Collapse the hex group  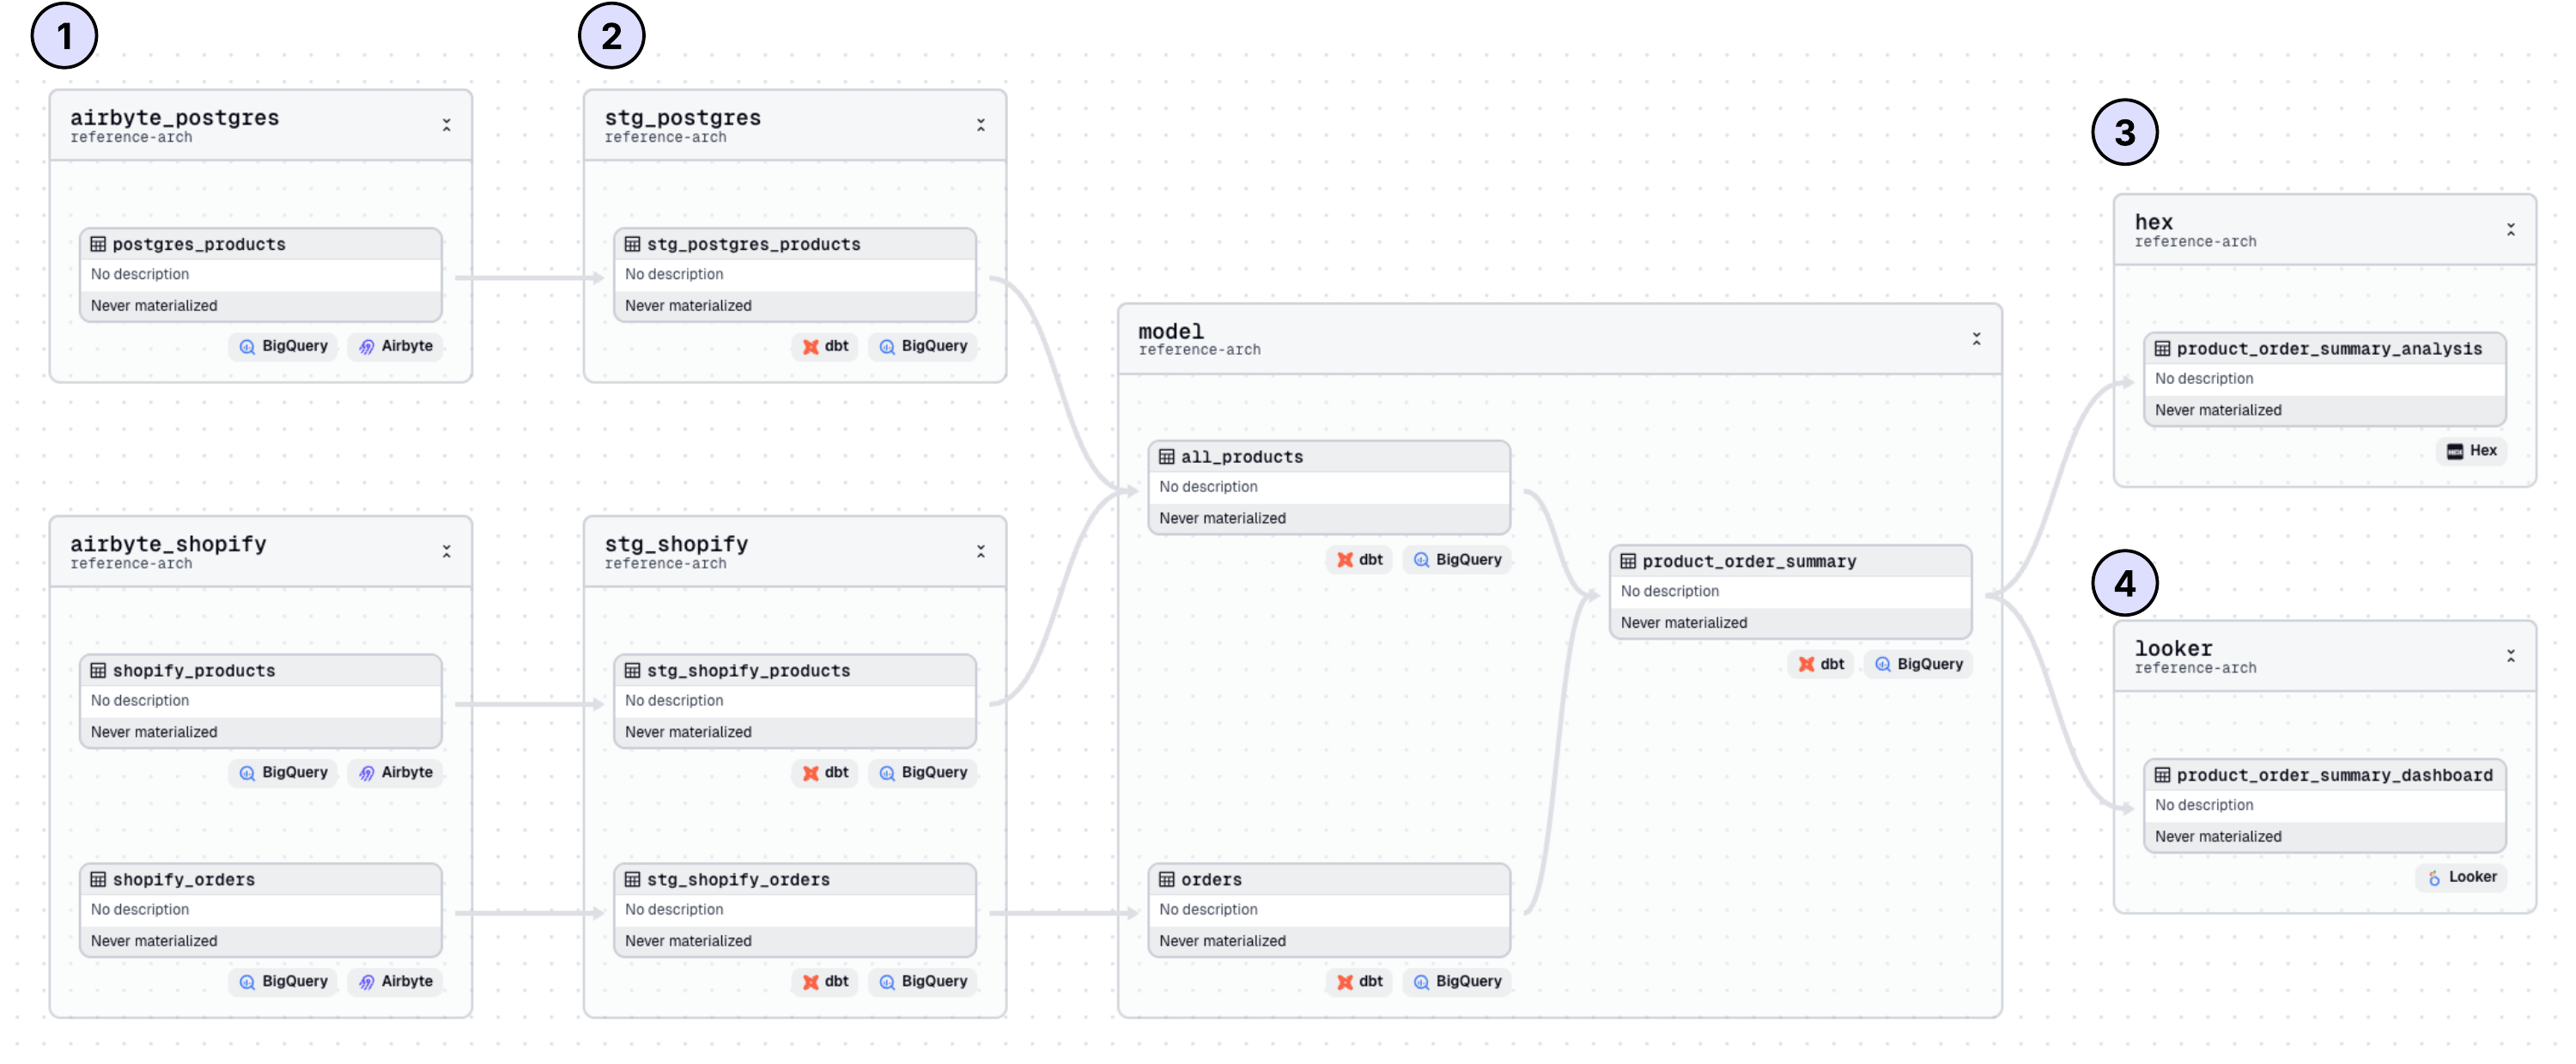(x=2510, y=229)
